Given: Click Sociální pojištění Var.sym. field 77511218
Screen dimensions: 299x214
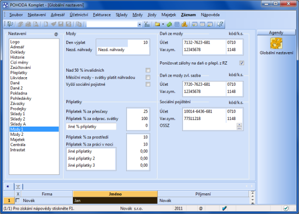Looking at the screenshot, I should click(x=204, y=118).
